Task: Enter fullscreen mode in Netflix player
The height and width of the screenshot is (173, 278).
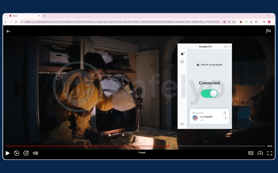Action: pos(270,153)
